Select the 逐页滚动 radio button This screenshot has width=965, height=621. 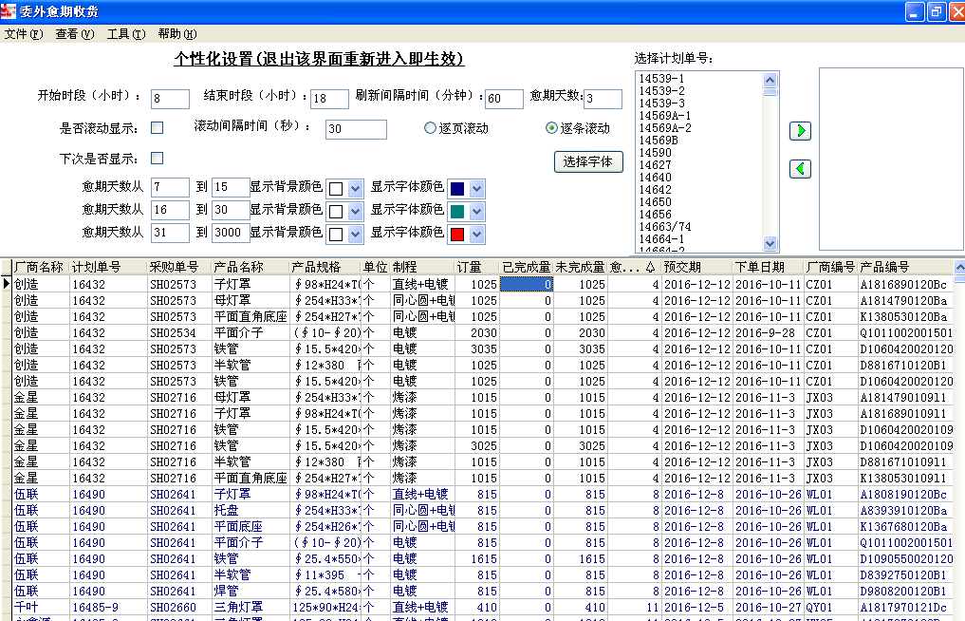(430, 128)
